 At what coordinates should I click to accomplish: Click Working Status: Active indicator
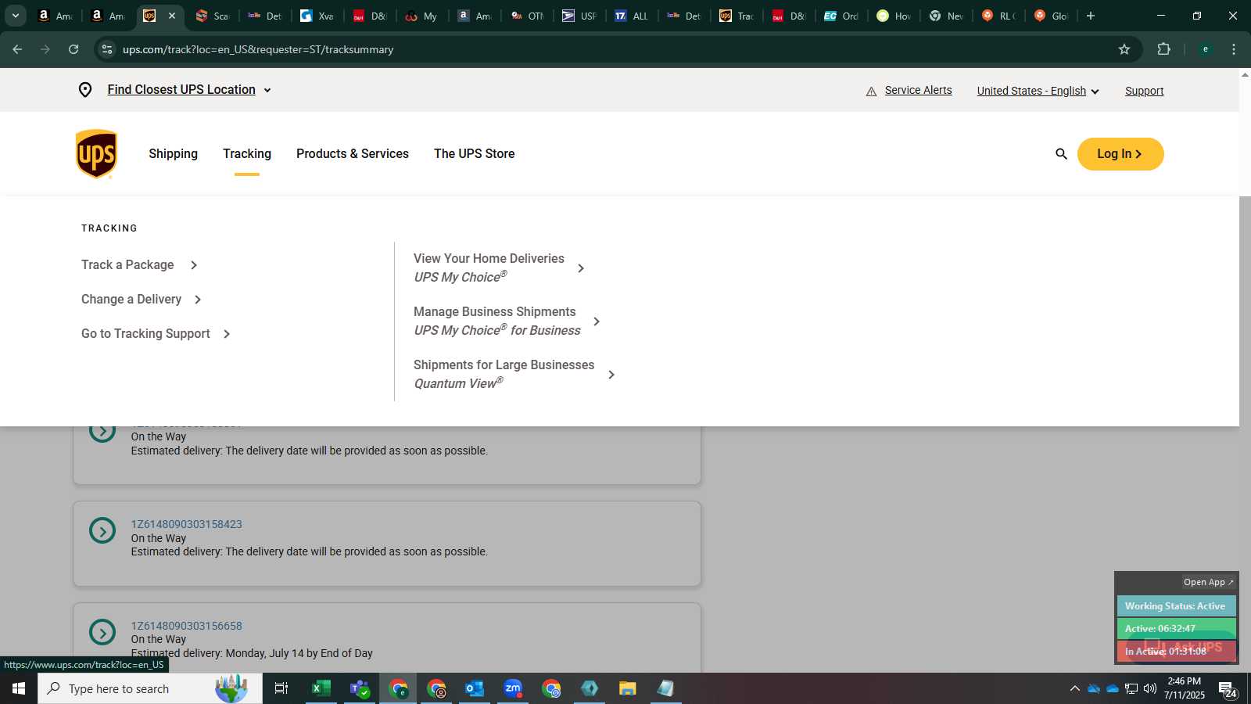point(1176,606)
